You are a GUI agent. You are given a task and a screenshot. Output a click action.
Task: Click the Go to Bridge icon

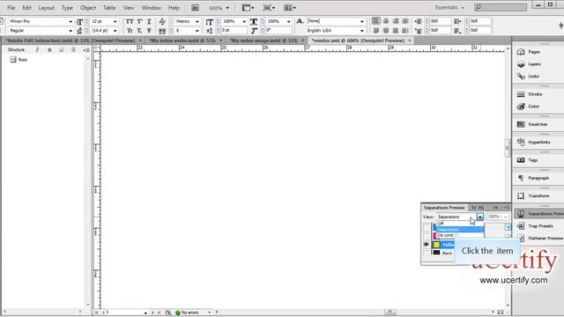click(195, 8)
